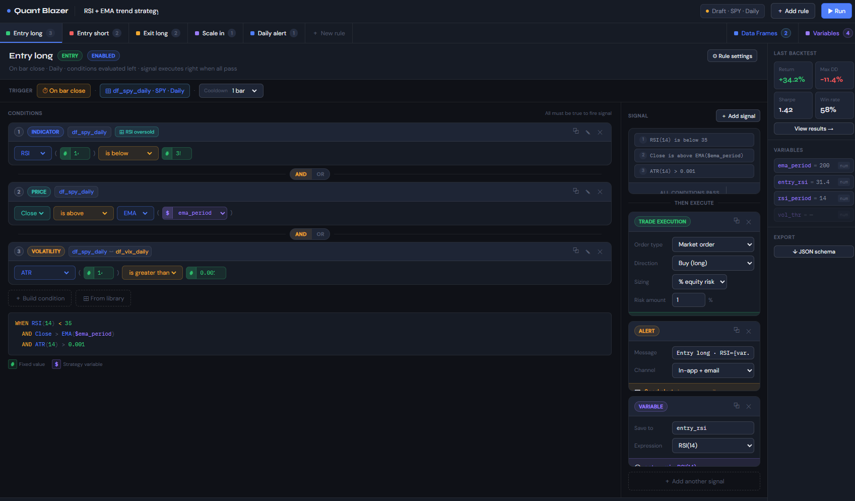This screenshot has height=501, width=855.
Task: Delete the VOLATILITY ATR condition
Action: [x=600, y=251]
